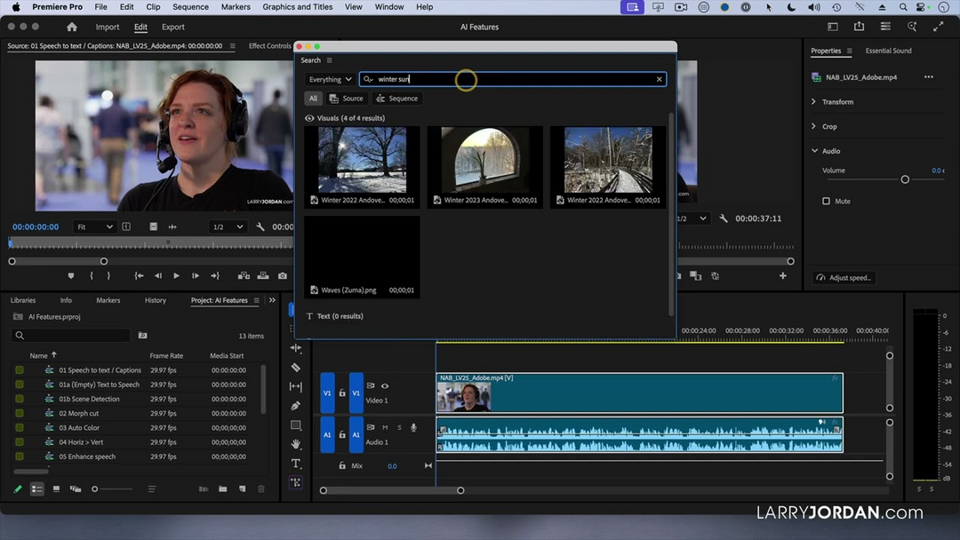
Task: Open the Everything search scope dropdown
Action: pyautogui.click(x=330, y=80)
